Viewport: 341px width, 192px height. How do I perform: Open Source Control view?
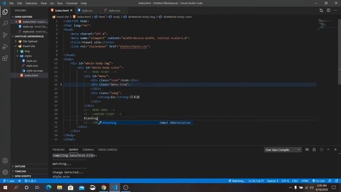[5, 35]
